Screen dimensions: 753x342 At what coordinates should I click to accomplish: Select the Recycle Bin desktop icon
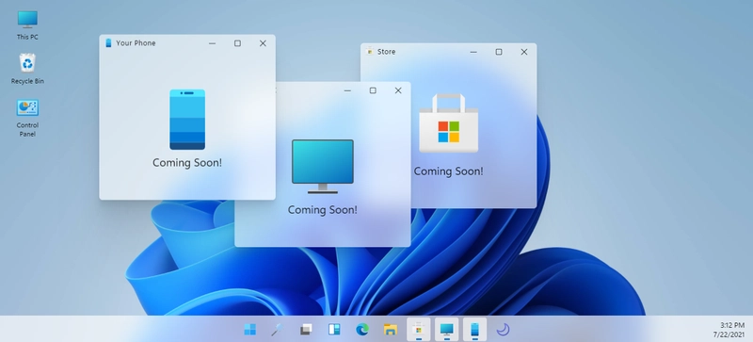(27, 69)
